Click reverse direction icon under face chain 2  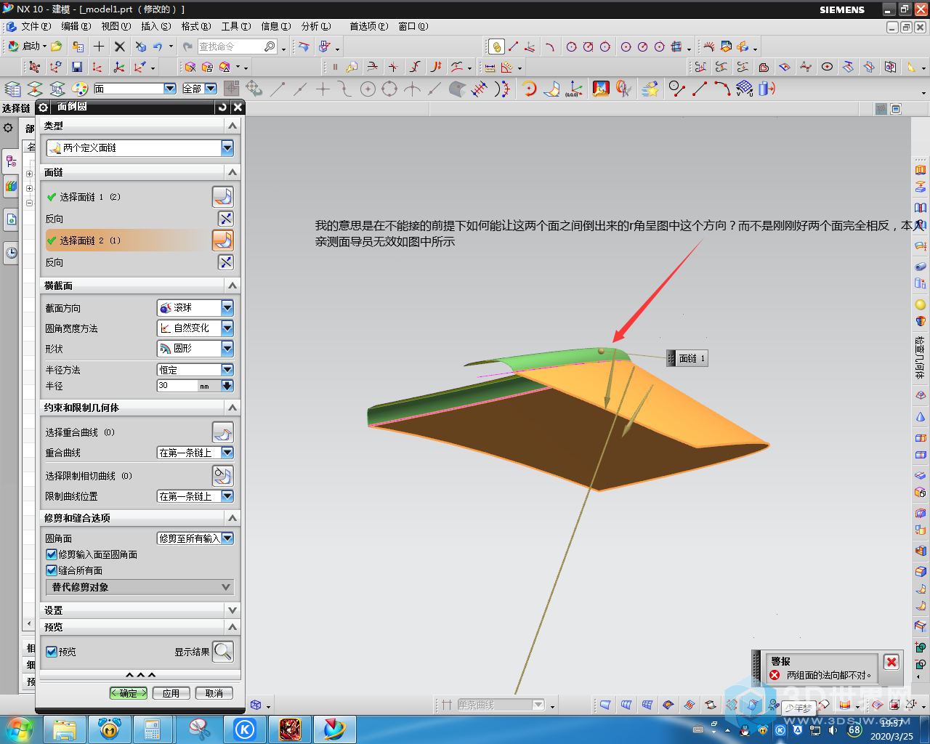[226, 262]
